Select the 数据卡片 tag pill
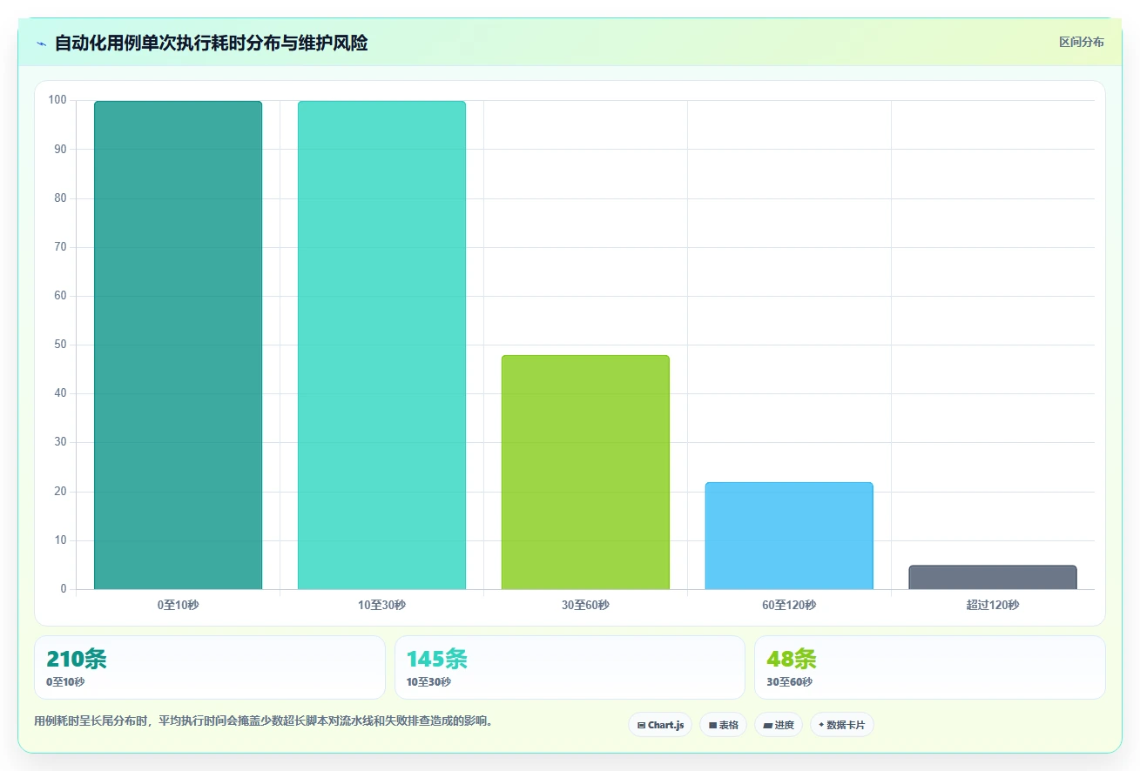The width and height of the screenshot is (1140, 771). tap(842, 725)
